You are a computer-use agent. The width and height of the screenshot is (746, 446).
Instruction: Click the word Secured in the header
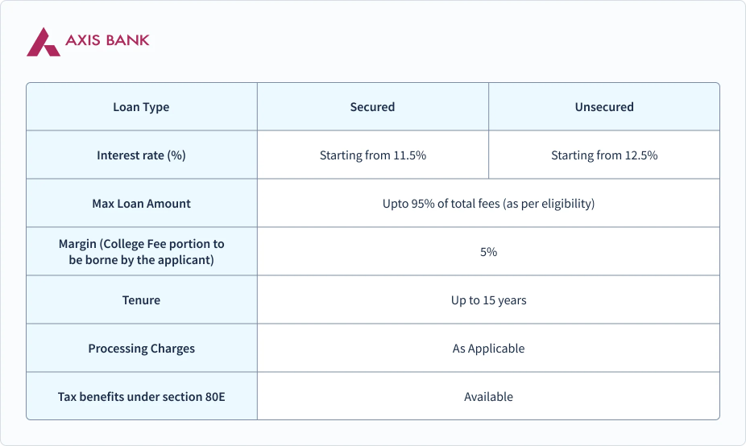point(372,107)
